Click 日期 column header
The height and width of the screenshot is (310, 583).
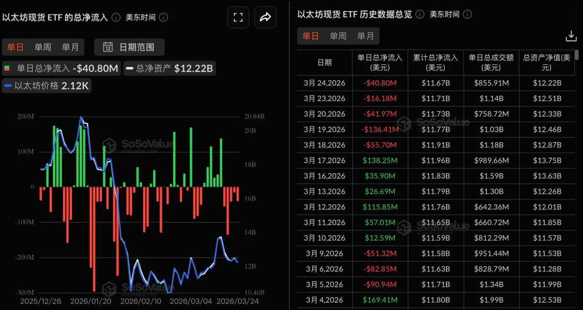(324, 62)
